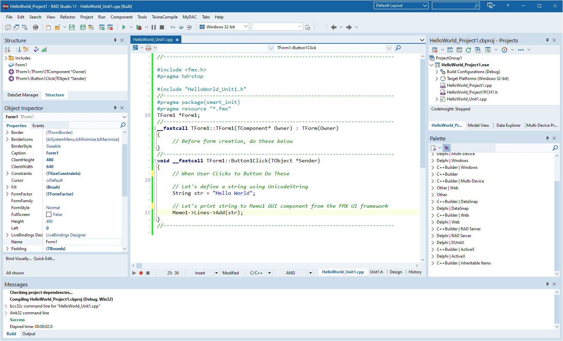Image resolution: width=563 pixels, height=341 pixels.
Task: Click the Object Inspector search magnifier
Action: pos(123,125)
